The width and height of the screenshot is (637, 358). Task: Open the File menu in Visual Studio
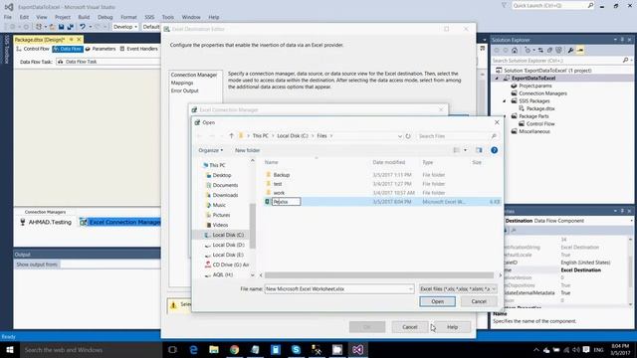tap(8, 17)
